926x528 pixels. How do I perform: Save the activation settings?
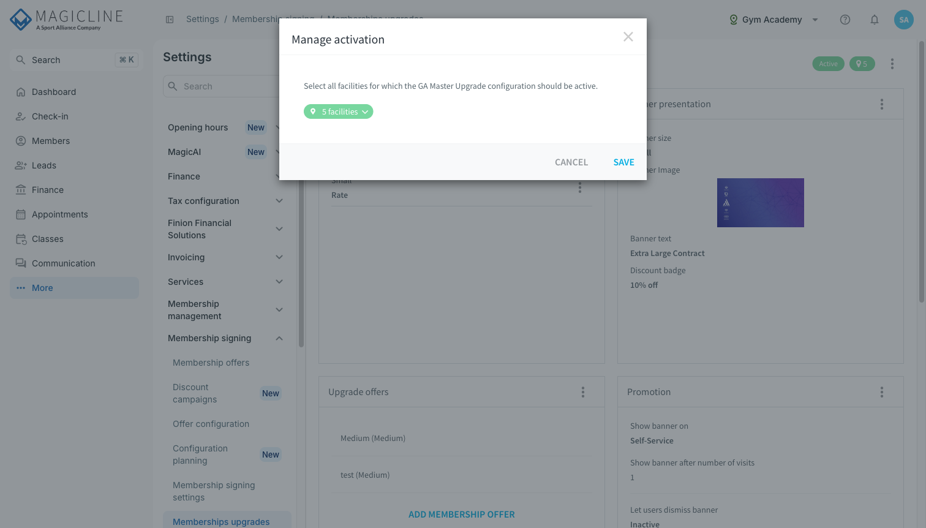(624, 162)
